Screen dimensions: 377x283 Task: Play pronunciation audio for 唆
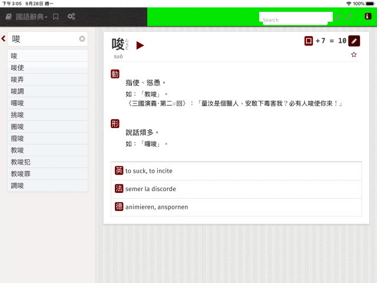tap(140, 45)
